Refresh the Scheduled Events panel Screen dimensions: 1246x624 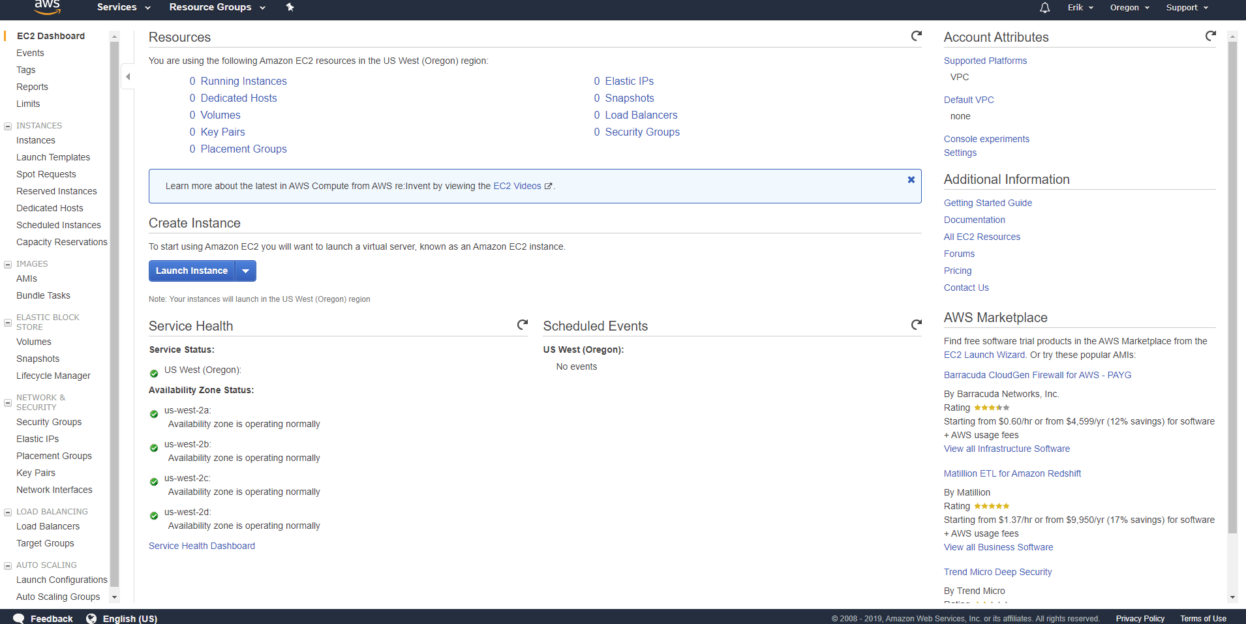[x=917, y=324]
